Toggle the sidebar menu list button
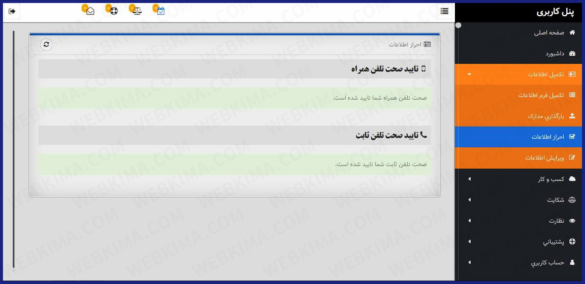This screenshot has width=585, height=284. coord(445,11)
